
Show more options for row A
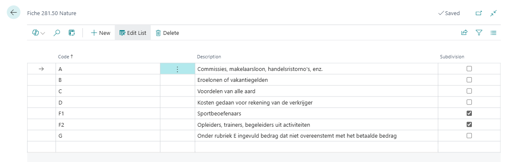pos(177,69)
